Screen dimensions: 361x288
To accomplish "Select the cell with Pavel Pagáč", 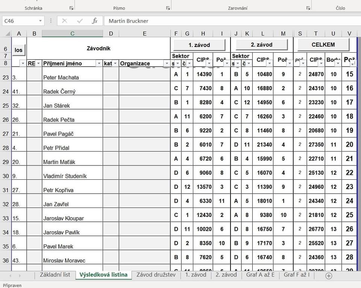I will tap(72, 130).
